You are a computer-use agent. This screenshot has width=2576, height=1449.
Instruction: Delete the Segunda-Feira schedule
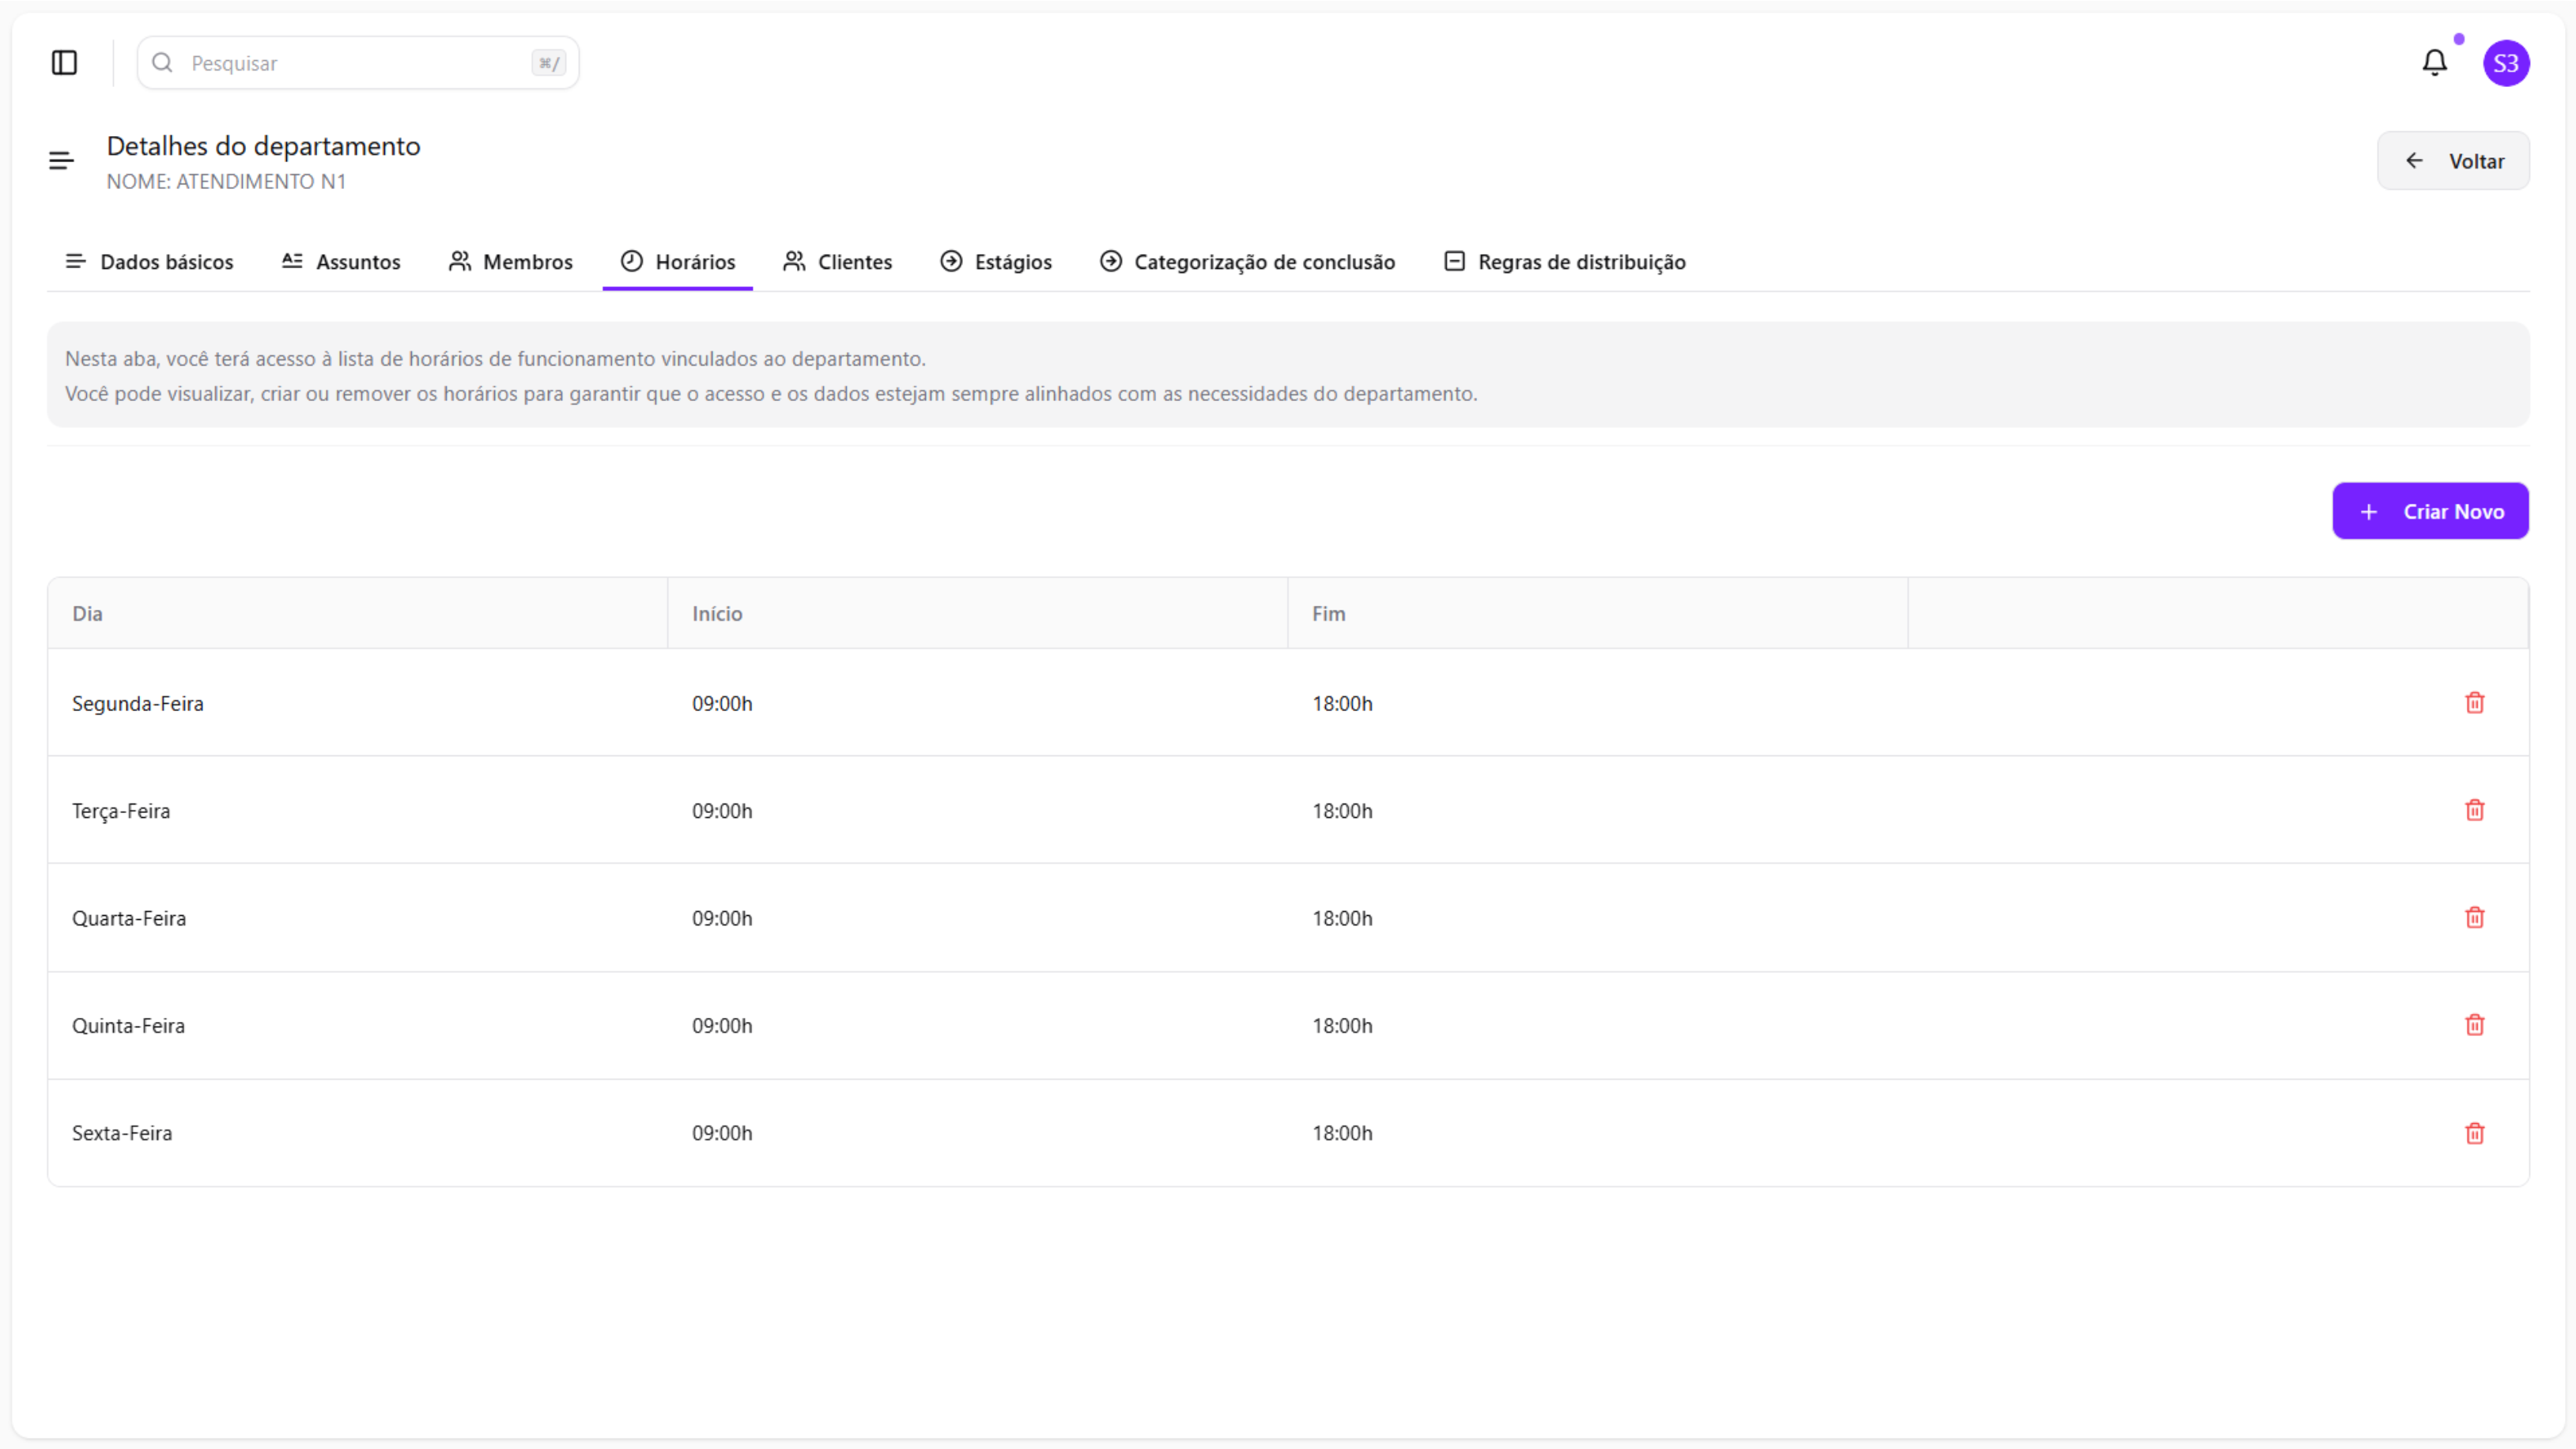click(2474, 703)
